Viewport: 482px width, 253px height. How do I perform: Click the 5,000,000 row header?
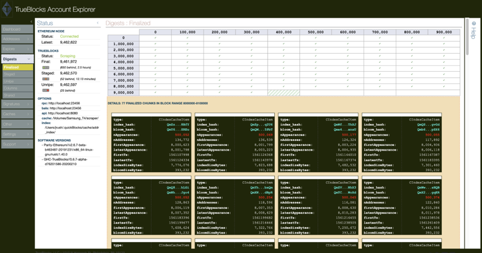[x=124, y=68]
